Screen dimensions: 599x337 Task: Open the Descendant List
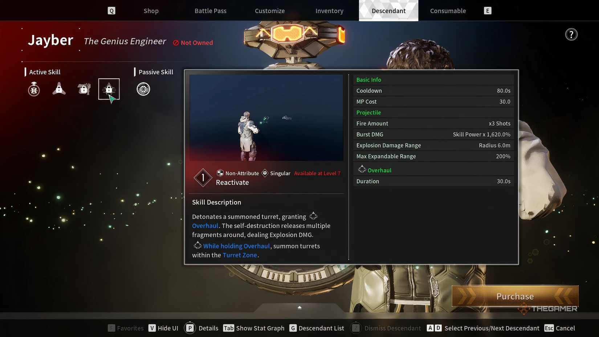pos(317,328)
